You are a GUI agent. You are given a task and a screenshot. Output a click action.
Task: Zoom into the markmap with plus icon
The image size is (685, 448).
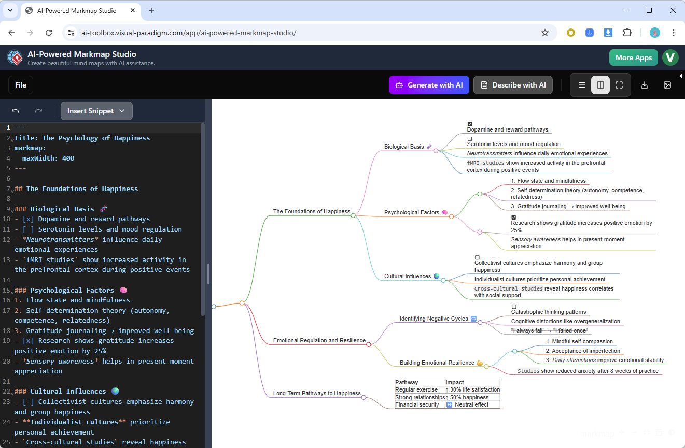(x=621, y=432)
